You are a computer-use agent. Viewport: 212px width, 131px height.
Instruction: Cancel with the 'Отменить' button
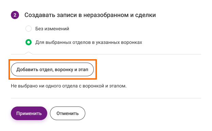coord(68,113)
